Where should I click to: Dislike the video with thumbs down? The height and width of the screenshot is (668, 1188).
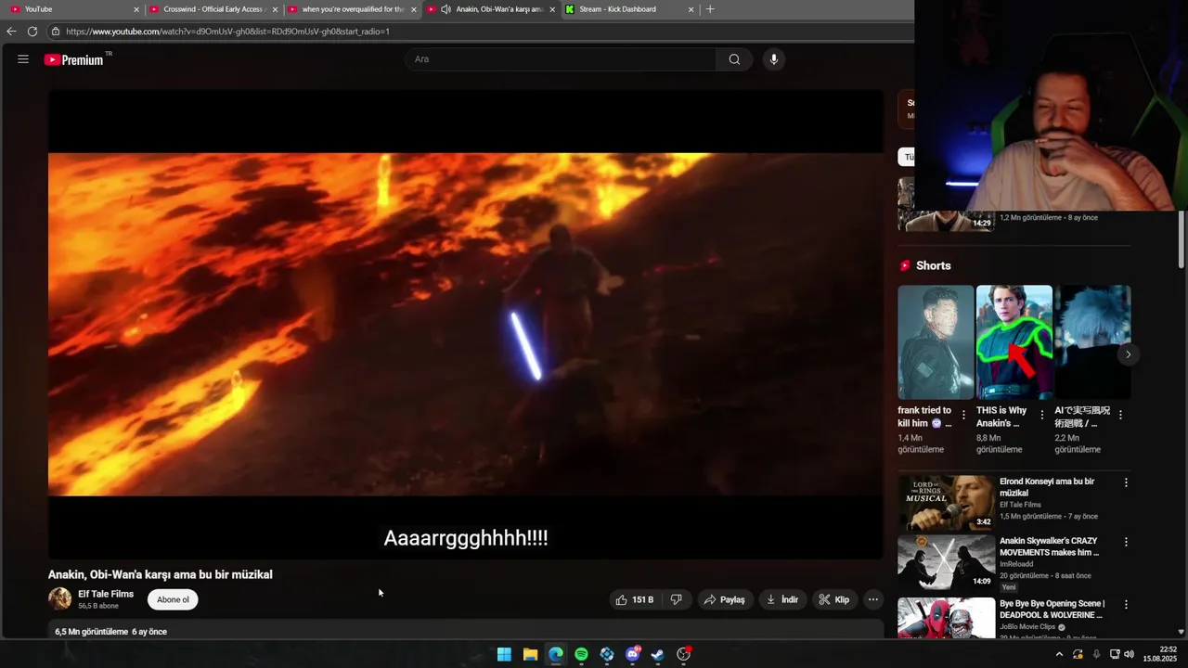677,600
